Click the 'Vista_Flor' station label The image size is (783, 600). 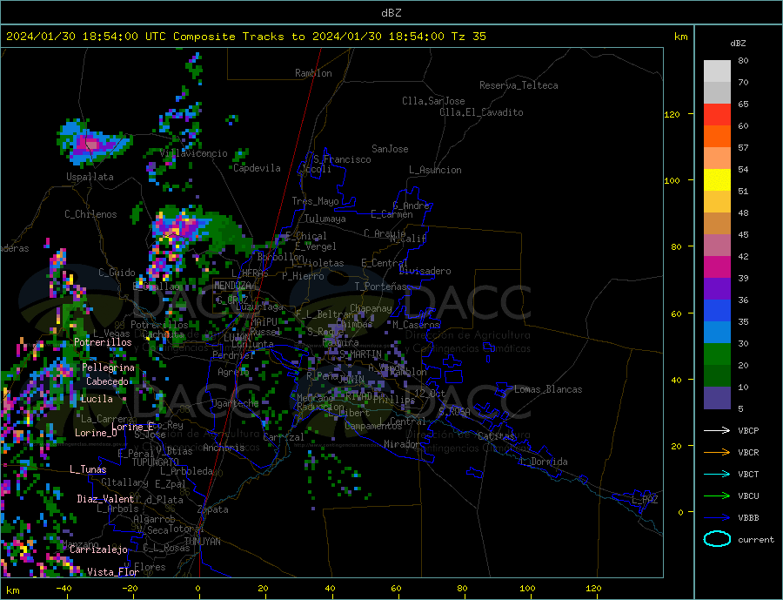pos(113,571)
